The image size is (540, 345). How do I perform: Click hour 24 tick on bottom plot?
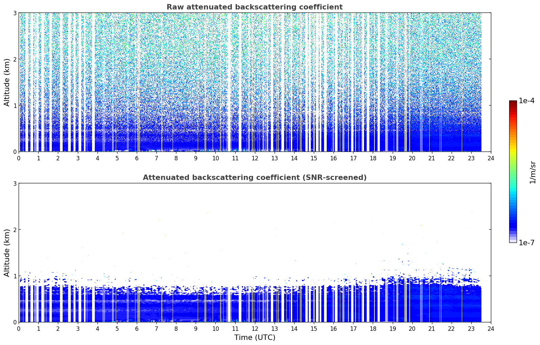coord(491,328)
